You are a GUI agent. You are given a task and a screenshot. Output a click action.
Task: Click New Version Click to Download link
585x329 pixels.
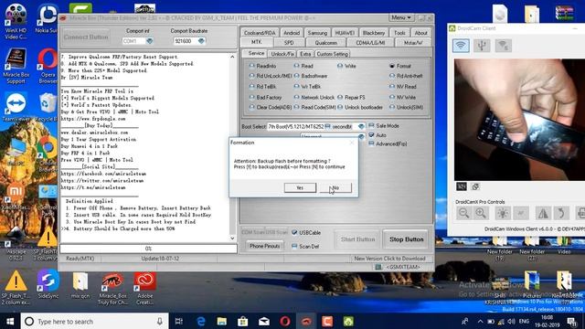pos(389,258)
